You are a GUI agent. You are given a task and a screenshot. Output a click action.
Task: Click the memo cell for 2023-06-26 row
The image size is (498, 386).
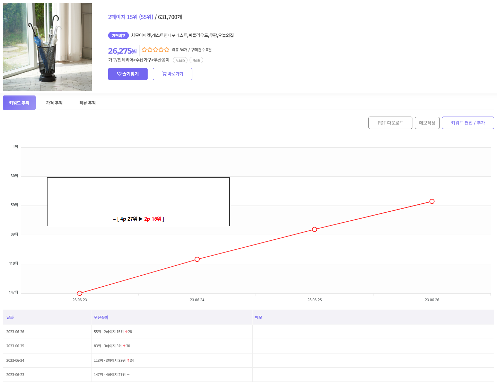[373, 332]
